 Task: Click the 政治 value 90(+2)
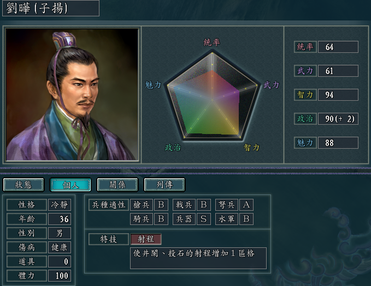(x=338, y=119)
